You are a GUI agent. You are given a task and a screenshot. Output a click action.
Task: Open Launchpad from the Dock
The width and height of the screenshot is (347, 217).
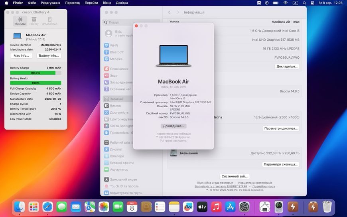click(x=34, y=207)
